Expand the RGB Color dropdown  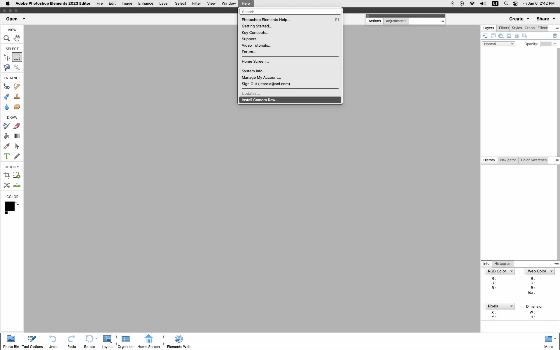tap(500, 271)
